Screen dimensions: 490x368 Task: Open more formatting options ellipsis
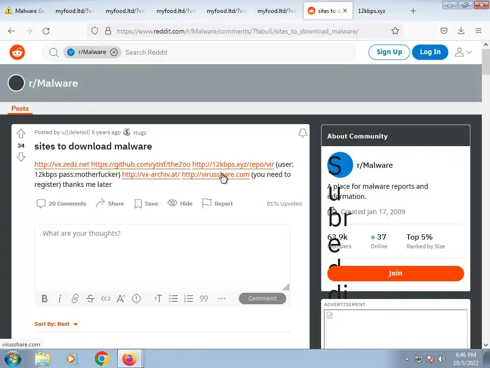[x=222, y=299]
